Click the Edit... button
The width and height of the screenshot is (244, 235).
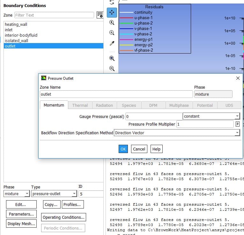[21, 204]
